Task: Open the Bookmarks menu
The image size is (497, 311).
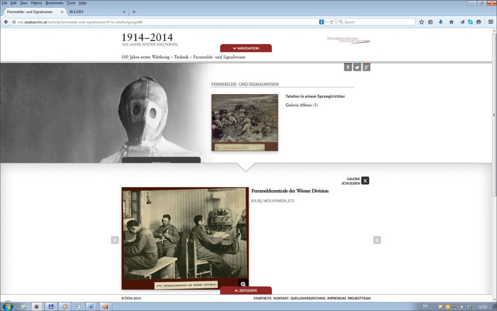Action: tap(54, 3)
